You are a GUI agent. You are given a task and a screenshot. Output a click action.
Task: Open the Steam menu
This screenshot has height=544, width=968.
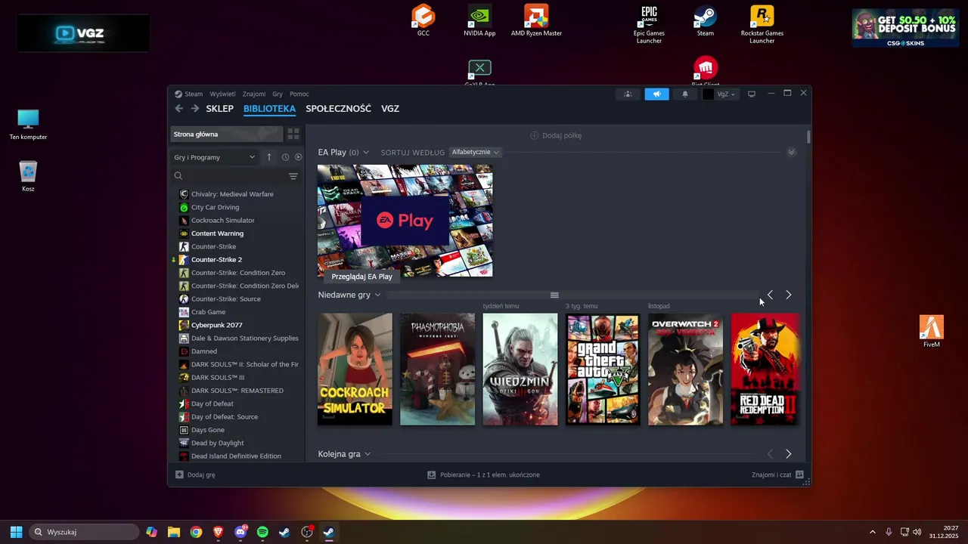pos(194,94)
